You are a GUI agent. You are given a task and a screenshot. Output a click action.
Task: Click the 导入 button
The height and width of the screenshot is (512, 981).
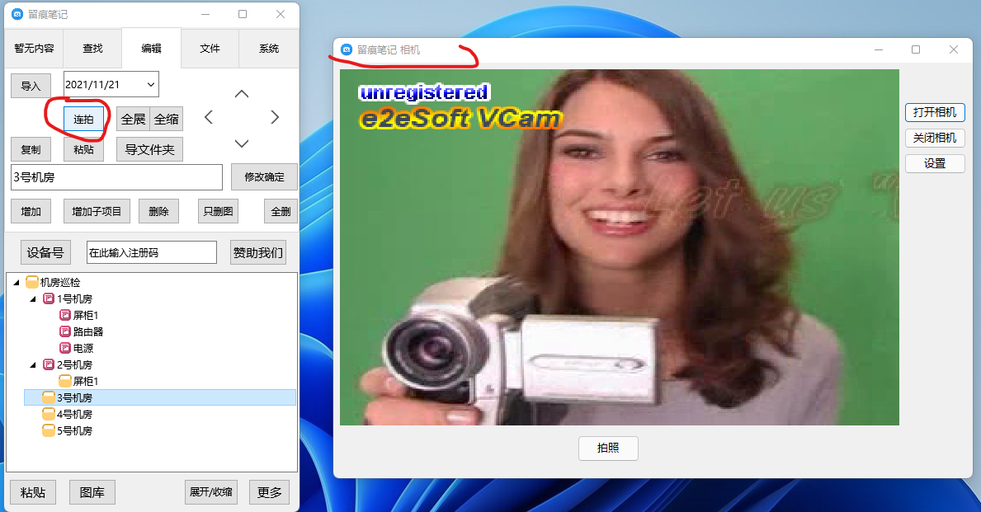31,86
